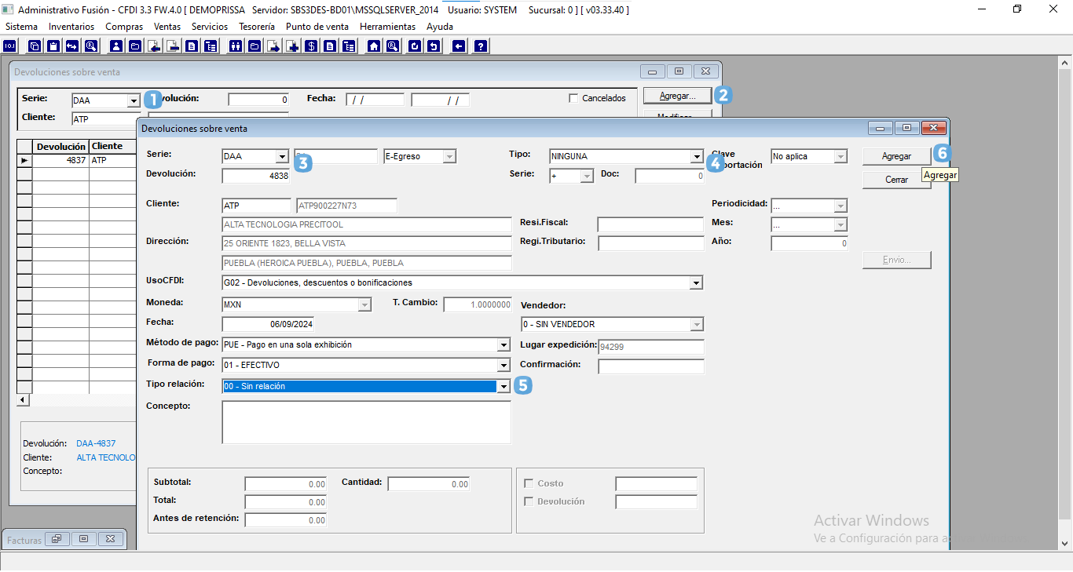Click the copy pages toolbar icon
1073x572 pixels.
coord(35,46)
